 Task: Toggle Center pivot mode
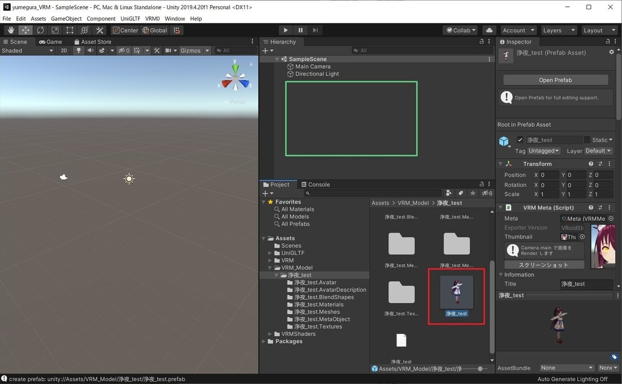point(125,30)
